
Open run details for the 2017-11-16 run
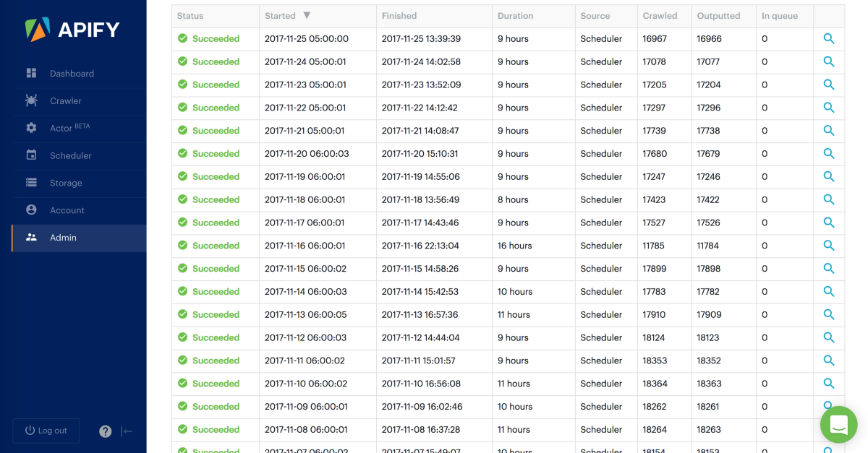(x=829, y=246)
